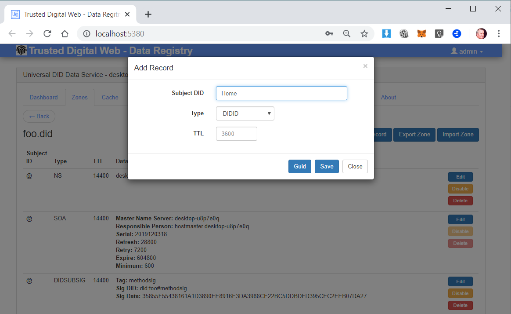Switch to the Dashboard tab
Viewport: 511px width, 314px height.
pyautogui.click(x=43, y=98)
